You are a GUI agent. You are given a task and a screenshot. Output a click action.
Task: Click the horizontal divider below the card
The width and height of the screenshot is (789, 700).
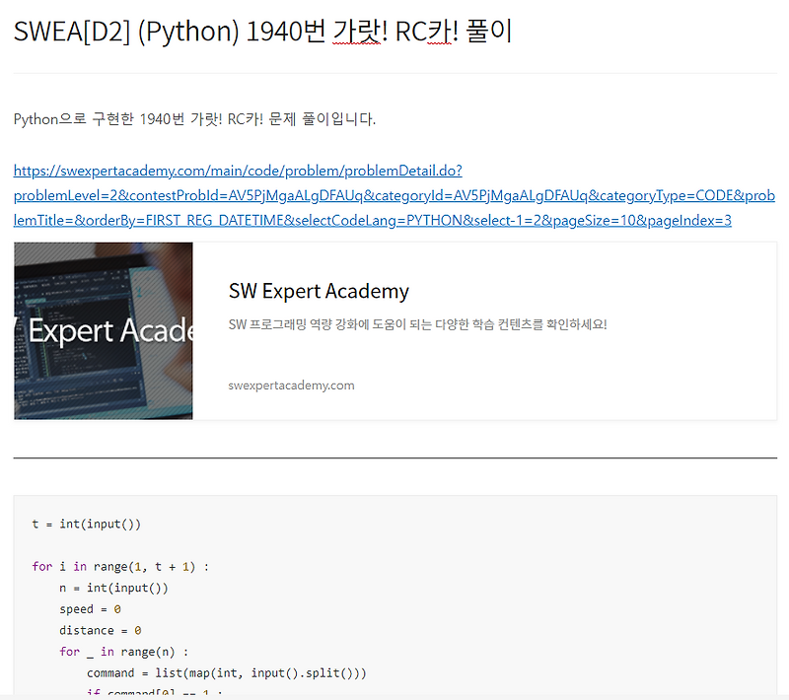click(394, 456)
